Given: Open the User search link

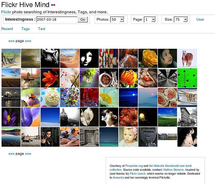Looking at the screenshot, I should click(x=200, y=20).
